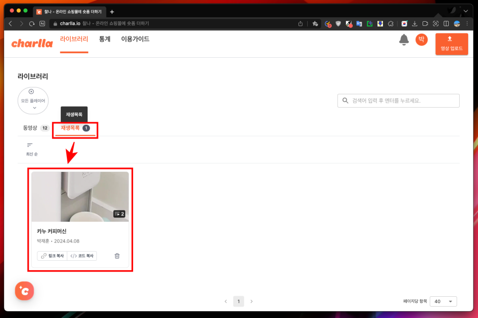Image resolution: width=478 pixels, height=318 pixels.
Task: Open the 라이브러리 nav tab
Action: tap(74, 39)
